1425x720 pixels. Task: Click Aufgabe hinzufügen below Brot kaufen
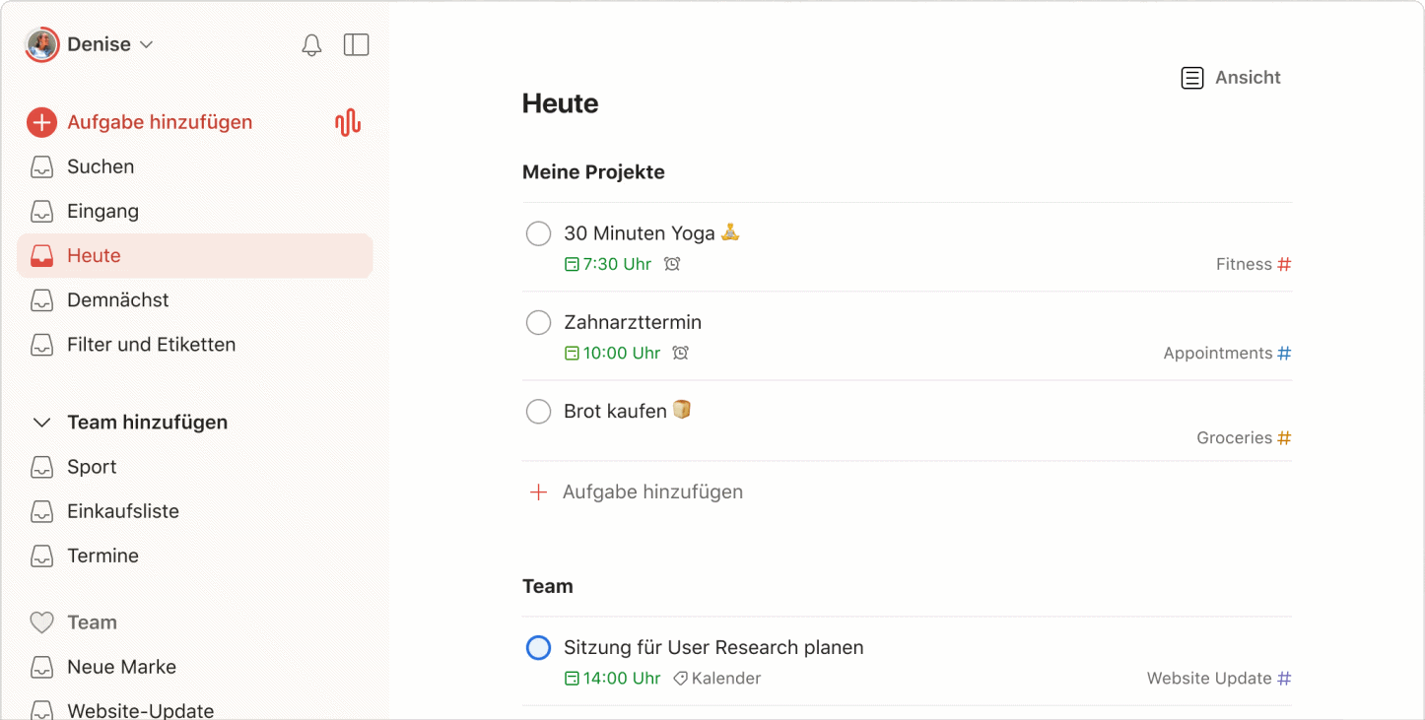651,491
